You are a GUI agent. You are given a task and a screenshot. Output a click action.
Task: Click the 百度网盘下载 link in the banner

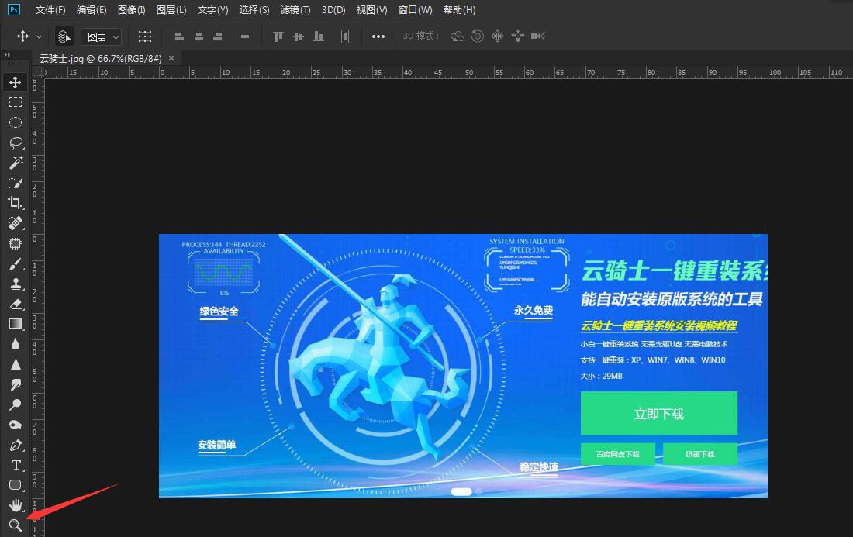click(x=618, y=454)
